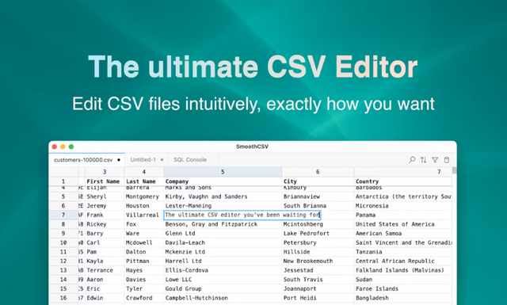Click cell 'Lake Pedrofort'

(x=318, y=234)
